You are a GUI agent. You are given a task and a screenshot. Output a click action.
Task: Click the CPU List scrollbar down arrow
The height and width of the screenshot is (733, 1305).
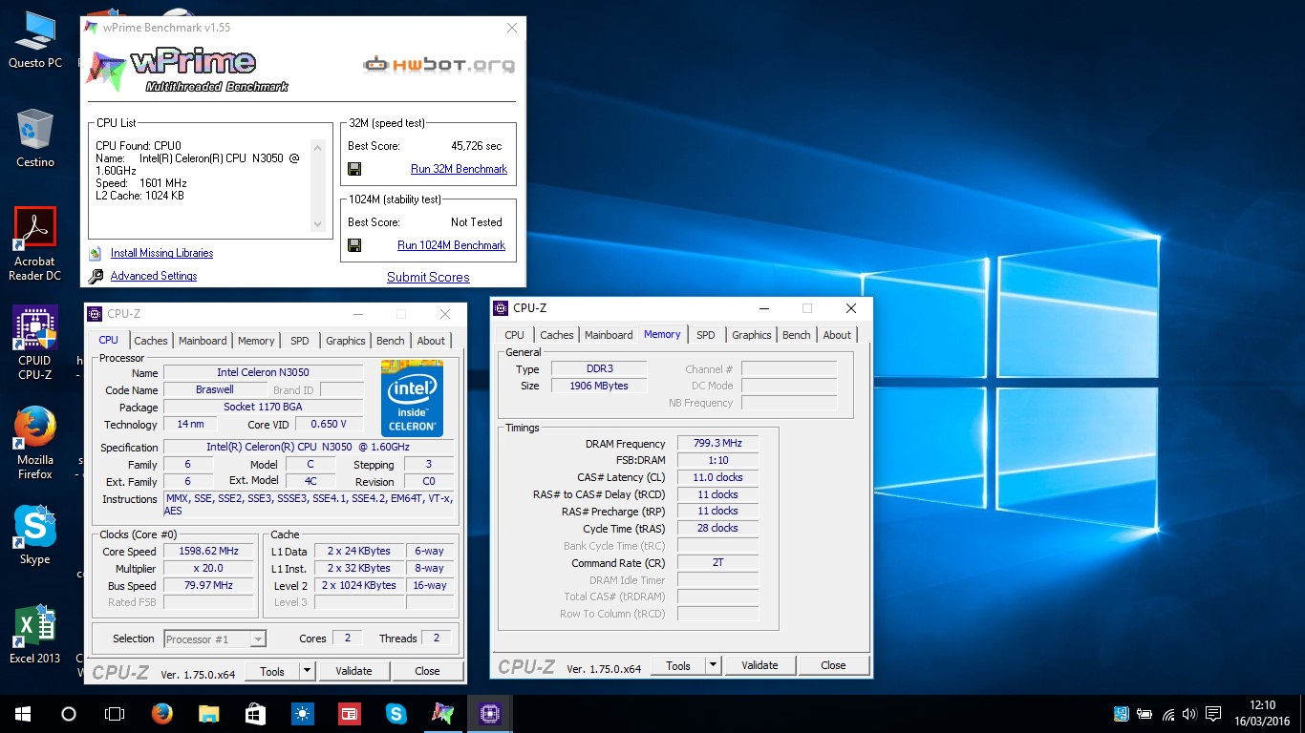click(x=318, y=224)
